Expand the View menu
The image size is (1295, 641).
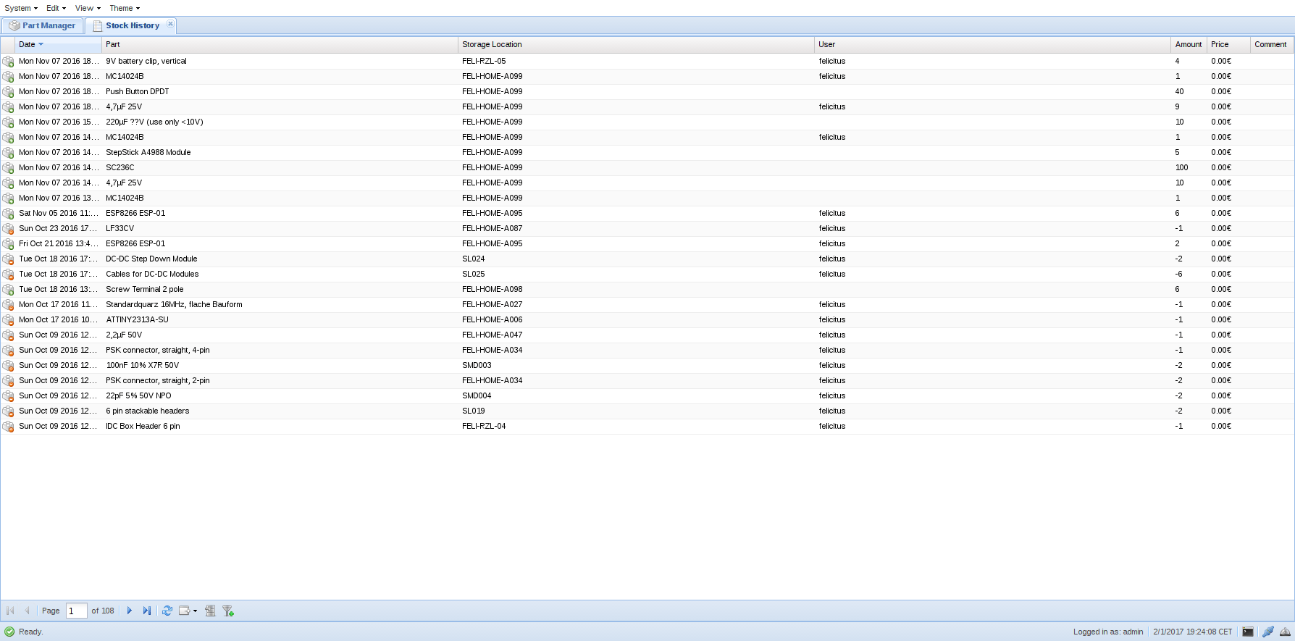88,8
